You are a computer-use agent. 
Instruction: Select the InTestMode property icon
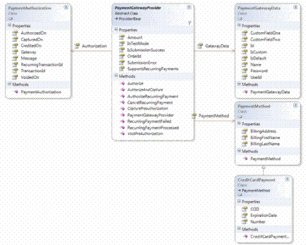pos(122,44)
